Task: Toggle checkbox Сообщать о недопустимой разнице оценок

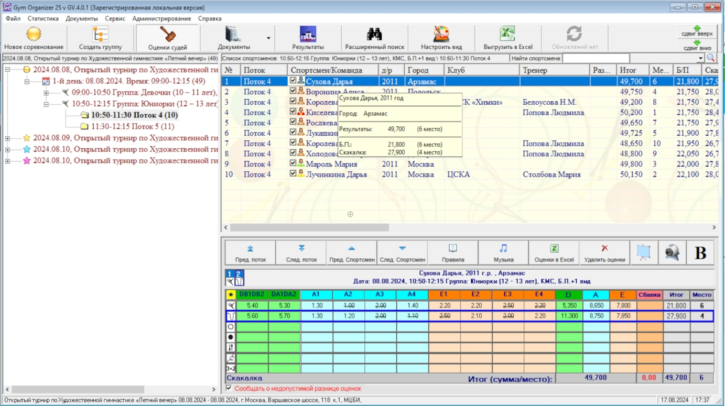Action: tap(229, 388)
